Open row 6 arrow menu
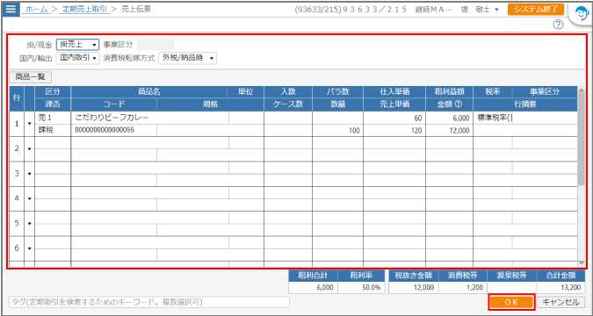The height and width of the screenshot is (316, 593). tap(30, 248)
